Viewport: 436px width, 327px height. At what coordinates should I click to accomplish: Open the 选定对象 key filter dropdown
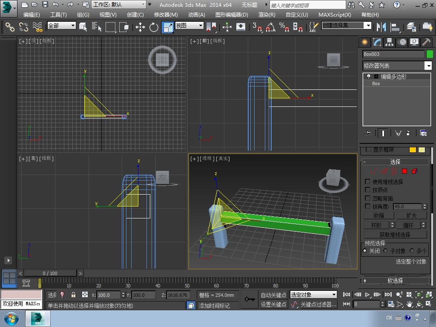tap(313, 295)
